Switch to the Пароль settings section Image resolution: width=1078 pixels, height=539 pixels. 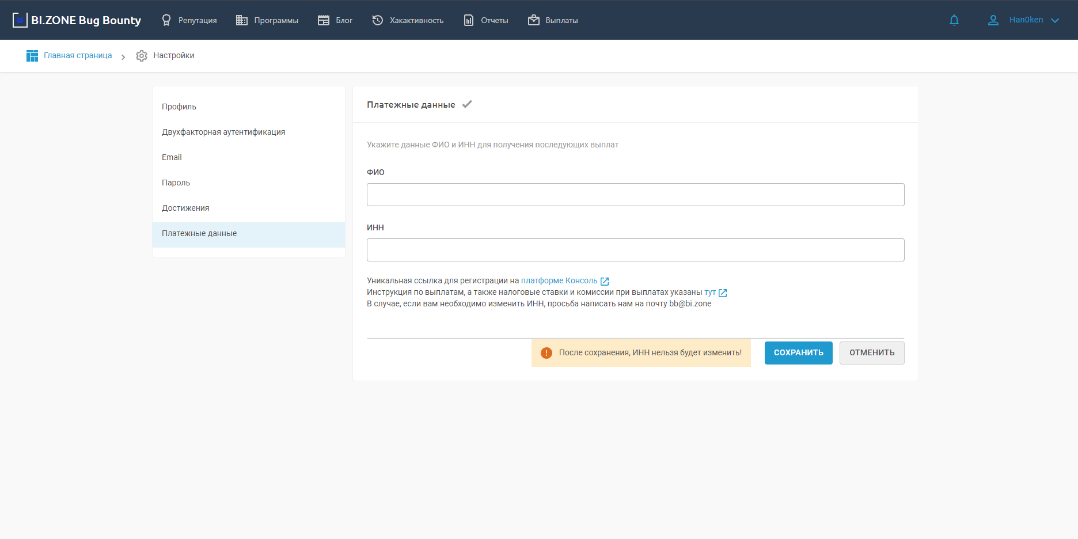click(x=176, y=183)
